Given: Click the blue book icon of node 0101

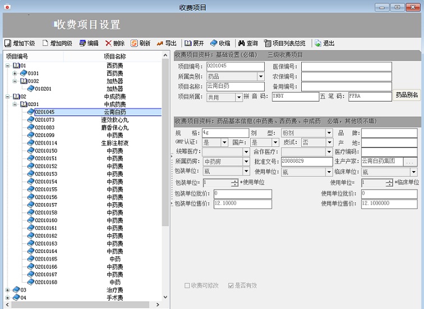Looking at the screenshot, I should pos(24,73).
